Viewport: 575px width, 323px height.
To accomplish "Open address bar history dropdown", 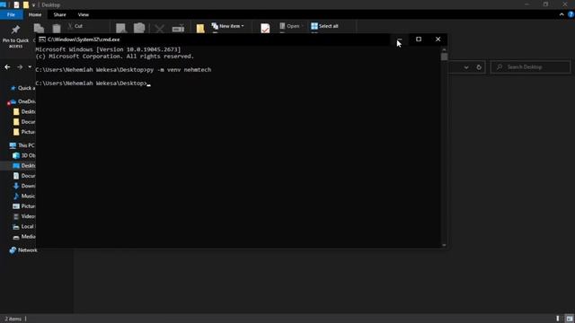I will coord(466,67).
